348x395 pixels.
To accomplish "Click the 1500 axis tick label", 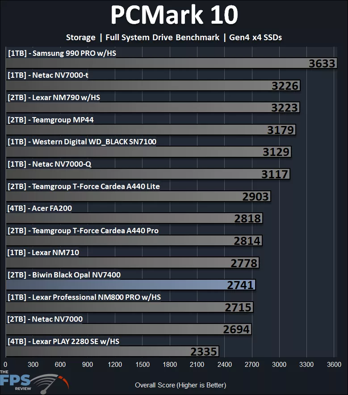I will pyautogui.click(x=143, y=365).
